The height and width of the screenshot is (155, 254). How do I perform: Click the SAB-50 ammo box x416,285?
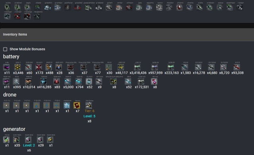coord(43,81)
